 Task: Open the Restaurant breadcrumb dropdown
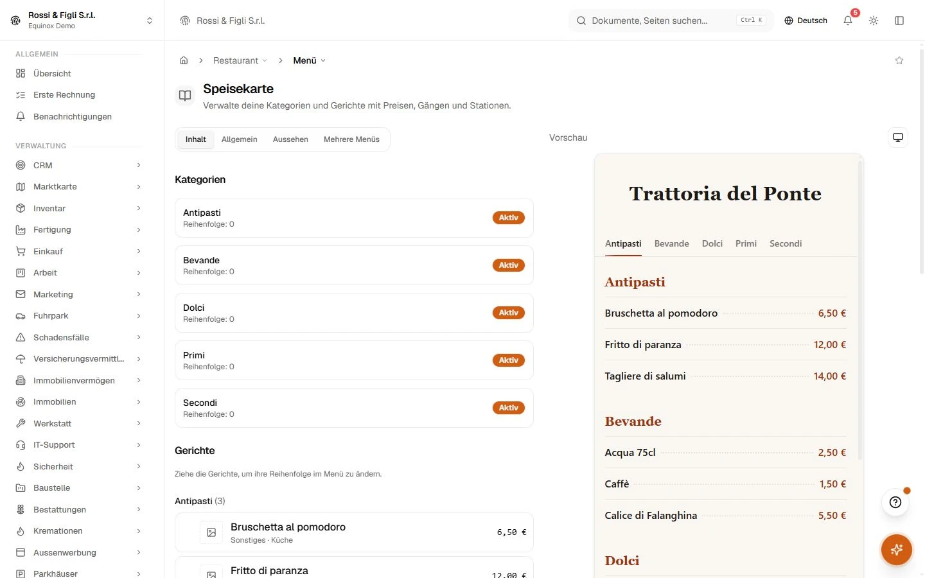click(x=240, y=60)
